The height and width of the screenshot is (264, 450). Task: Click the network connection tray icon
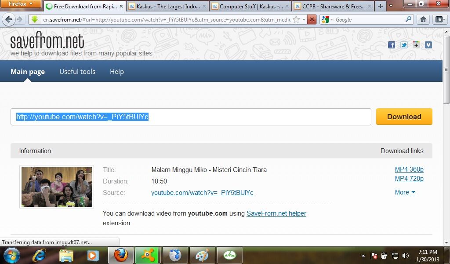pos(395,256)
